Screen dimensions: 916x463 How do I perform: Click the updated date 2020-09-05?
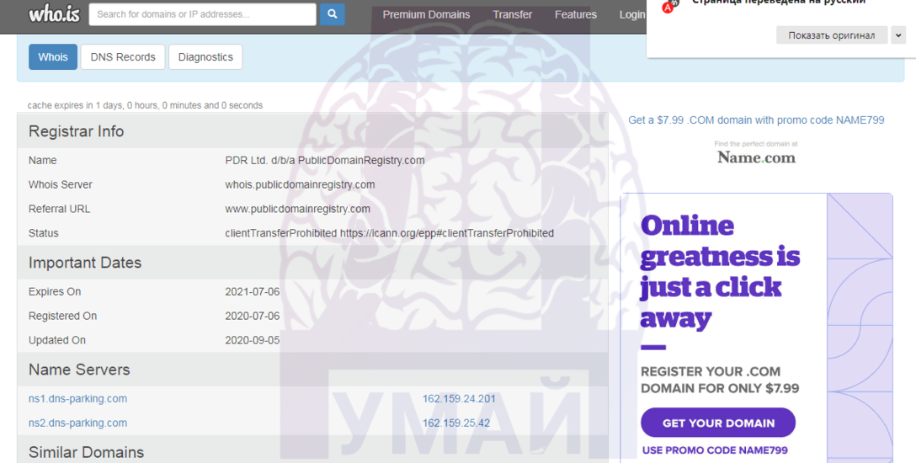253,340
